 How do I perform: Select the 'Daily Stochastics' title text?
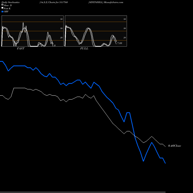pos(10,2)
